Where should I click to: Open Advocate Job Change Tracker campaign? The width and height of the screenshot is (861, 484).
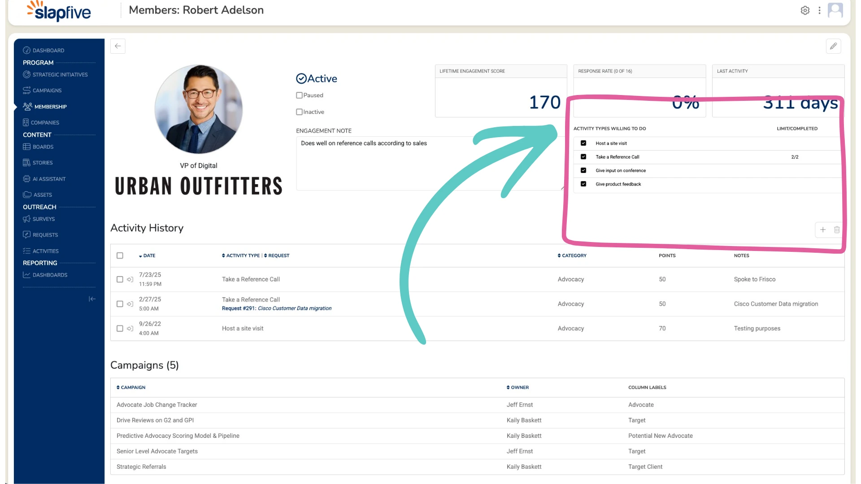(x=157, y=405)
